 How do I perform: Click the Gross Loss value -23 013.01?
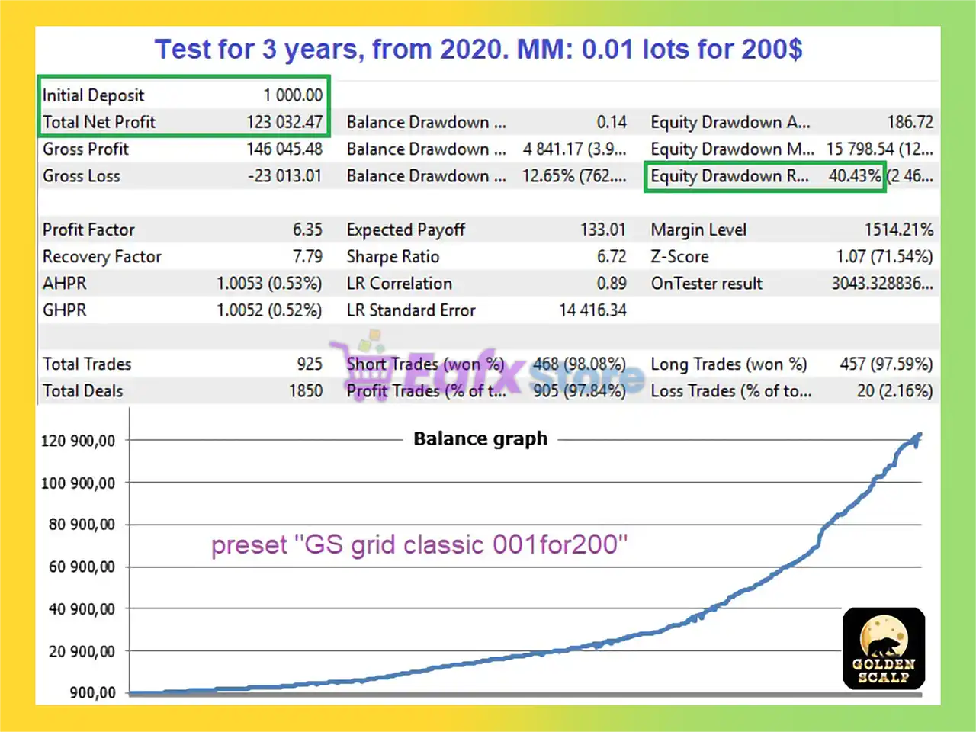pos(284,176)
